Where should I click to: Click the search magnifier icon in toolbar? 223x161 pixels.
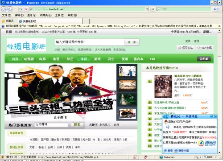click(215, 9)
